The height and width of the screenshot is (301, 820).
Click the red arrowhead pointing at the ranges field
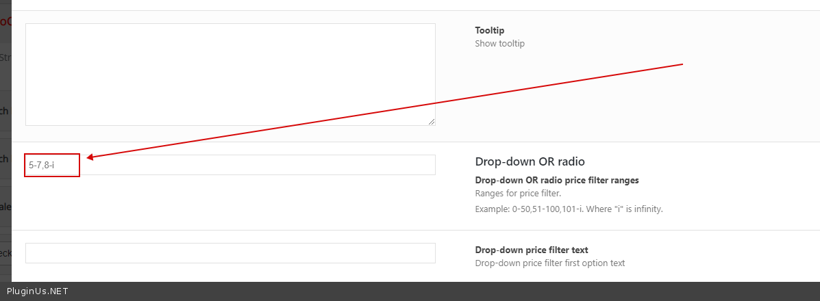tap(90, 158)
